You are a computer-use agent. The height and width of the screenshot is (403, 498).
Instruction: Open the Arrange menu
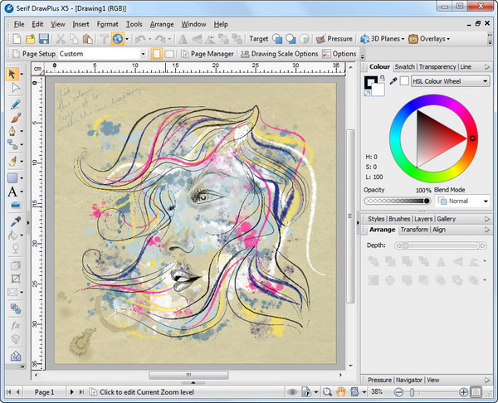click(162, 24)
